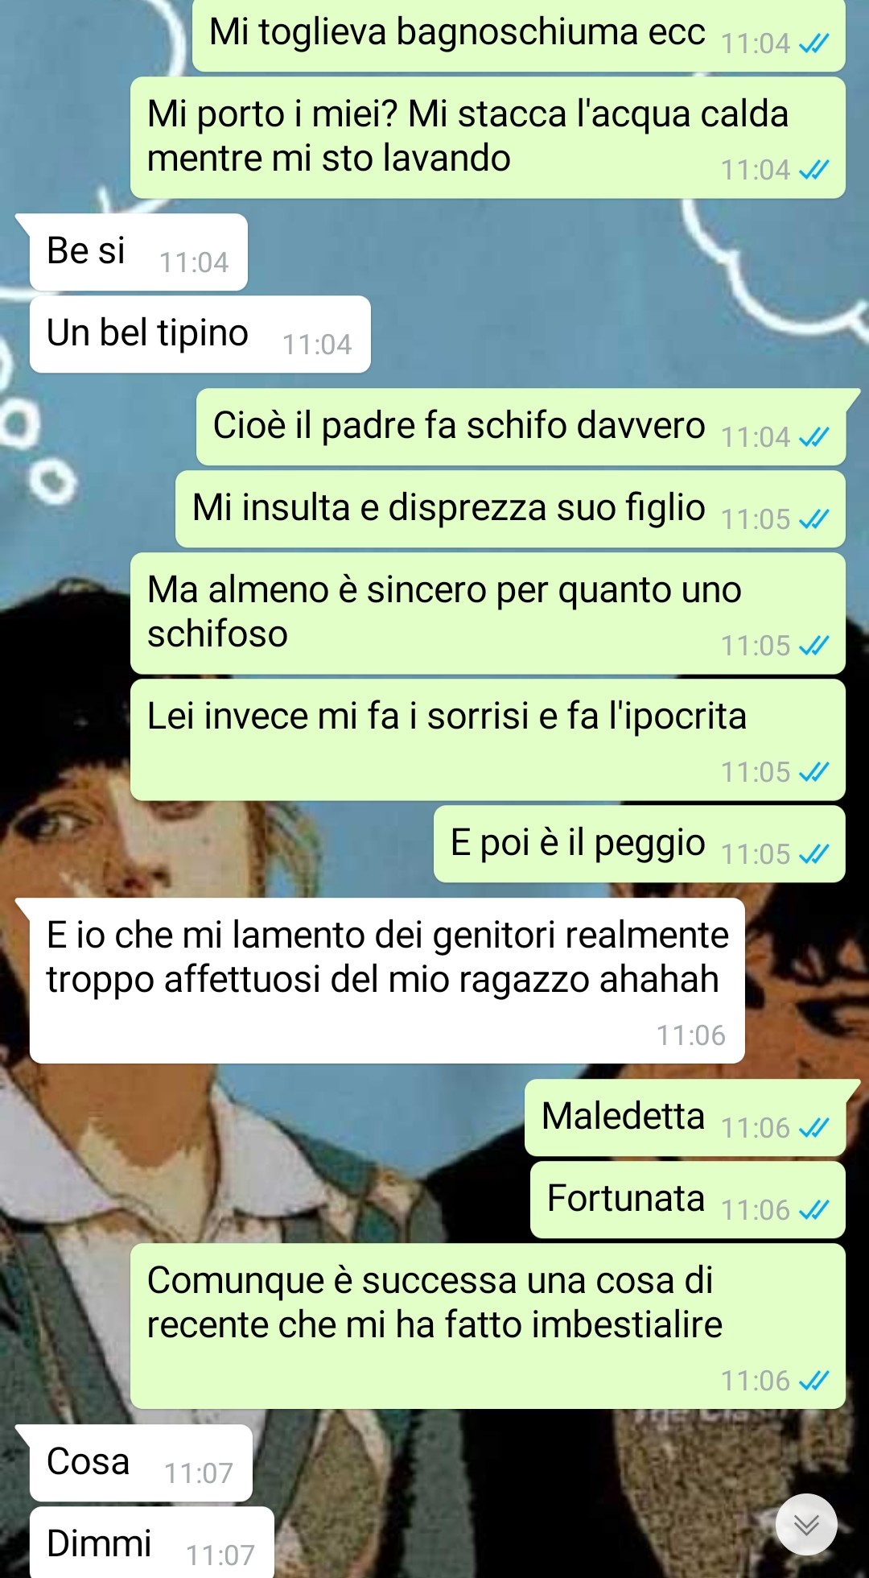Tap 'Lei invece mi fa i sorrisi' message
Image resolution: width=869 pixels, height=1578 pixels.
pos(488,740)
